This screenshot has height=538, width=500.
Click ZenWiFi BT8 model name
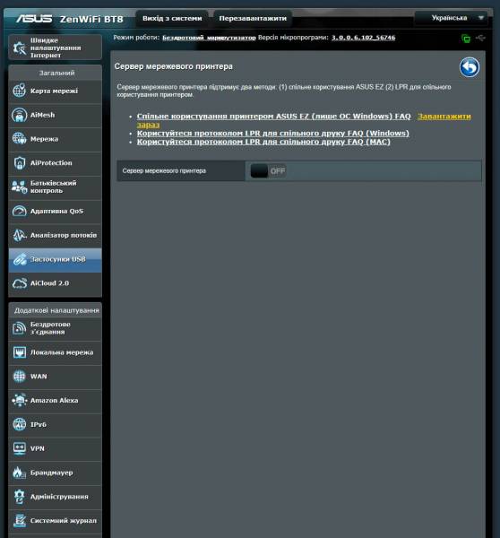(x=91, y=19)
